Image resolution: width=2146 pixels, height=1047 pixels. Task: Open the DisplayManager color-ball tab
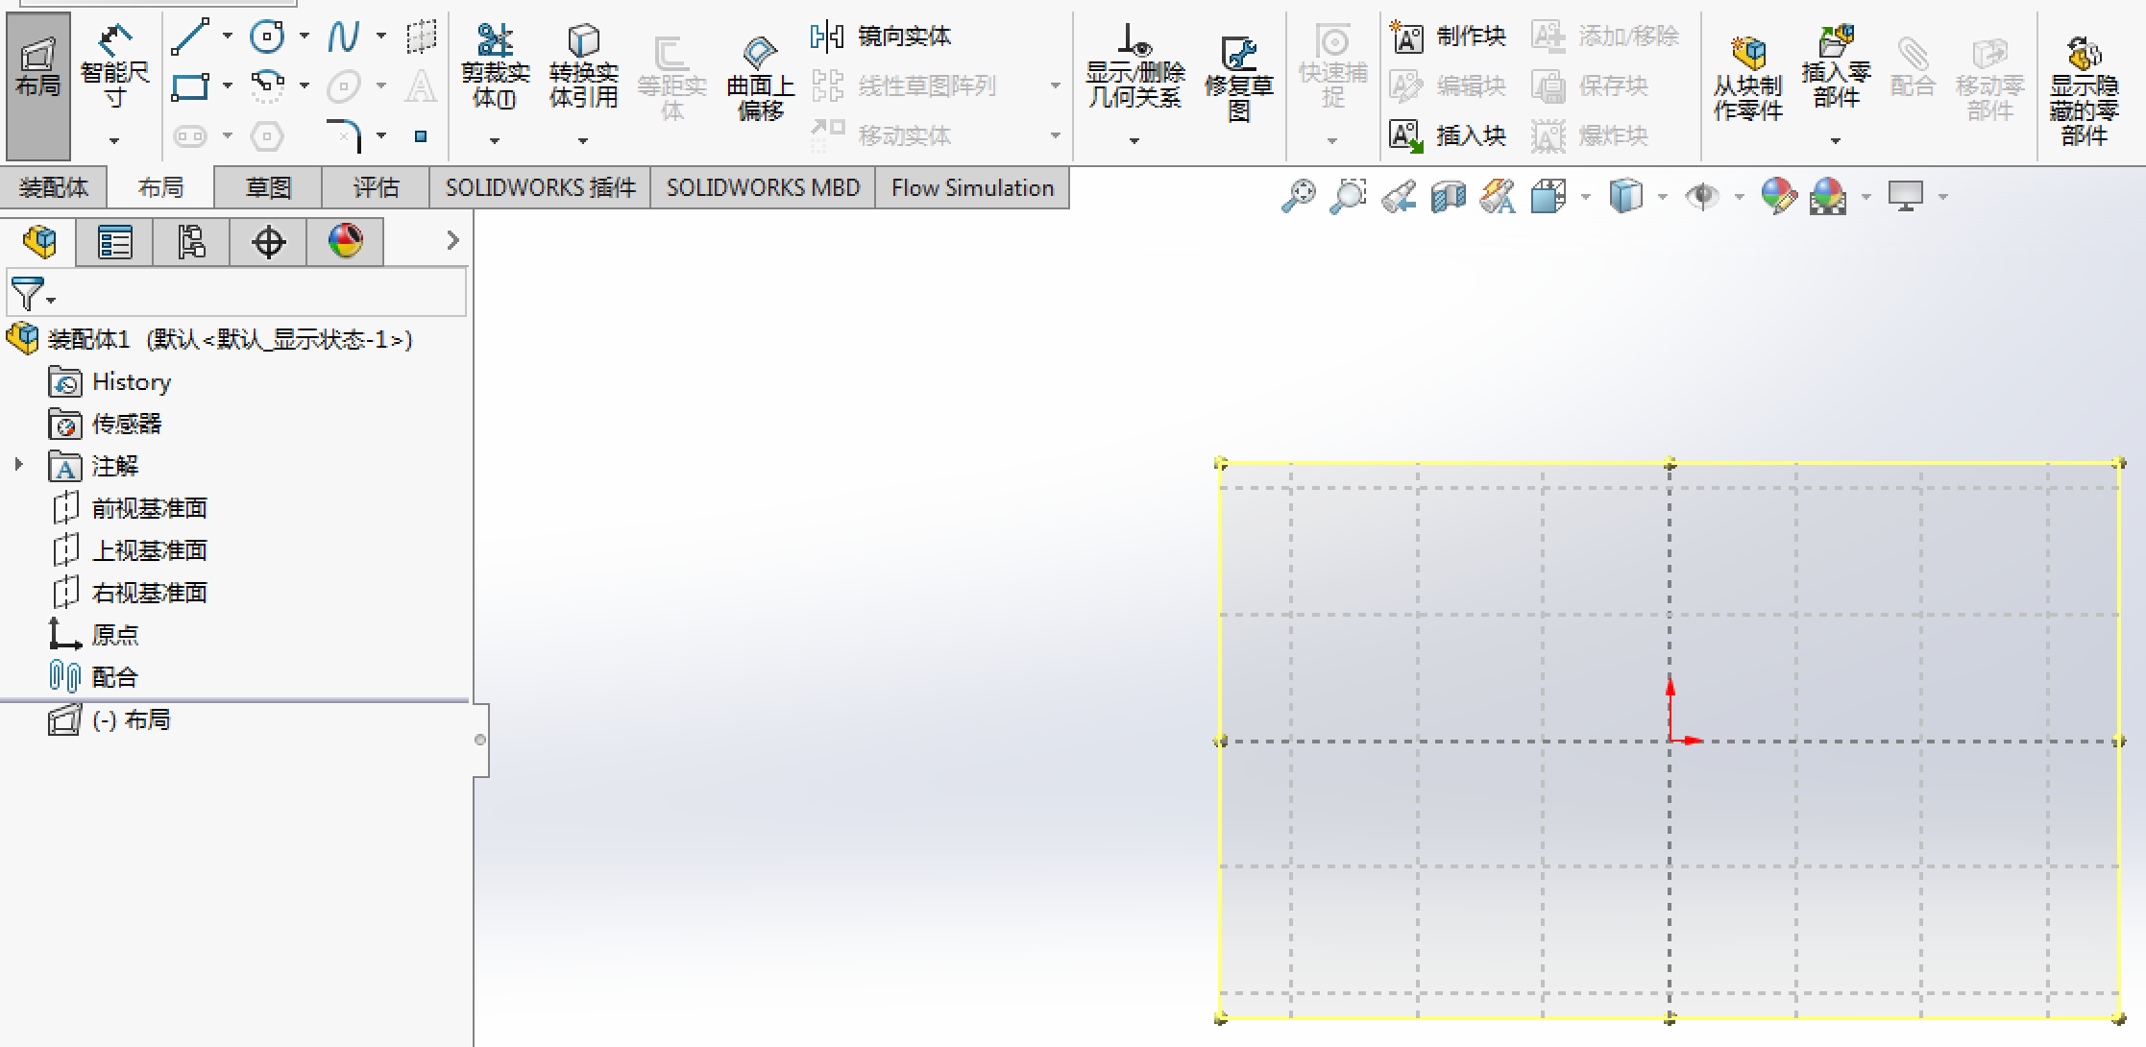345,241
